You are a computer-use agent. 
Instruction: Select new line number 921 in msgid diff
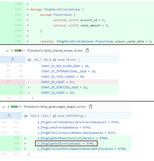click(17, 149)
